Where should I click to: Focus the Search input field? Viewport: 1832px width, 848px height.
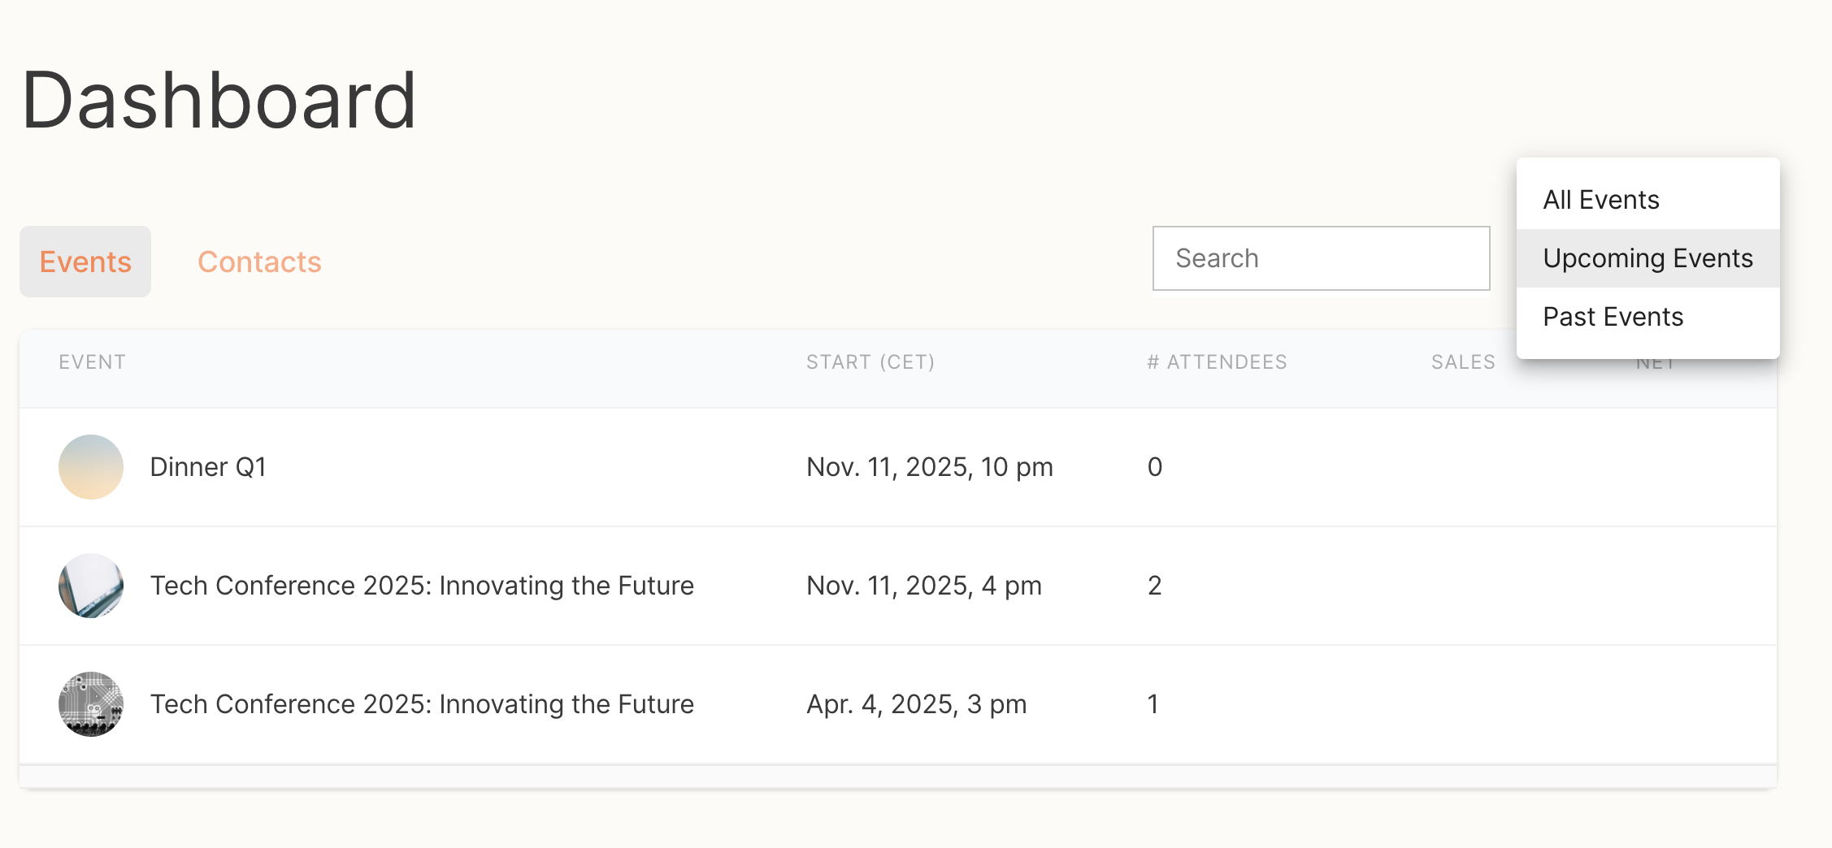click(x=1321, y=258)
